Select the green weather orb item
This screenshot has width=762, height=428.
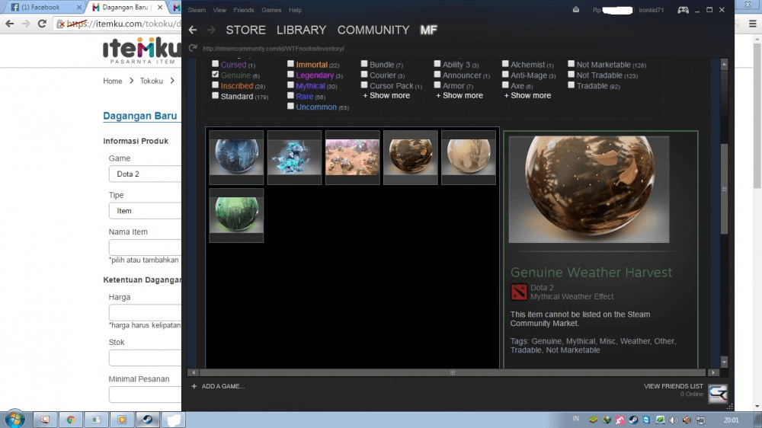pos(237,216)
